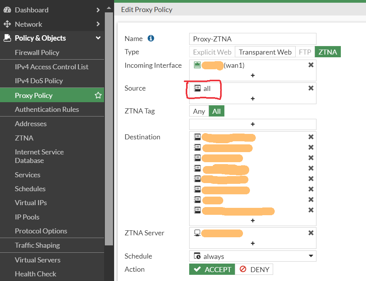
Task: Expand the Dashboard menu
Action: [x=98, y=10]
